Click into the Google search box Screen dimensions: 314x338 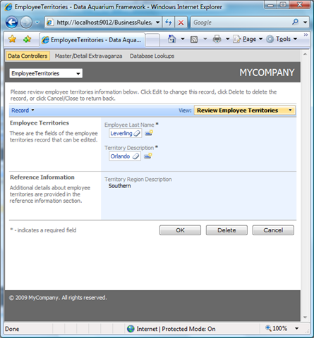click(x=241, y=23)
